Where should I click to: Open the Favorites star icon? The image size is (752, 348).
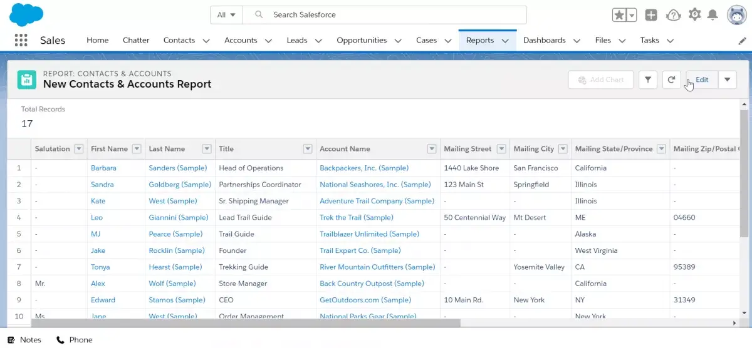click(x=619, y=15)
